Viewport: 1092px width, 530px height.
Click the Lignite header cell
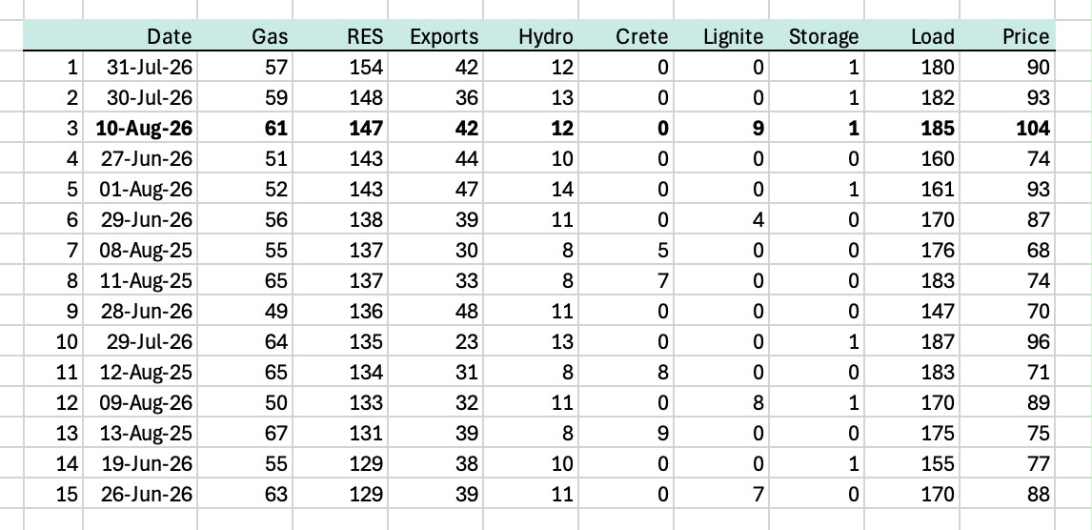click(x=721, y=36)
